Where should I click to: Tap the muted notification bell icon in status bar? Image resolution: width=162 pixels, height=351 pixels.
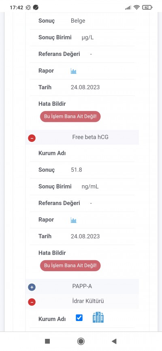[x=28, y=7]
